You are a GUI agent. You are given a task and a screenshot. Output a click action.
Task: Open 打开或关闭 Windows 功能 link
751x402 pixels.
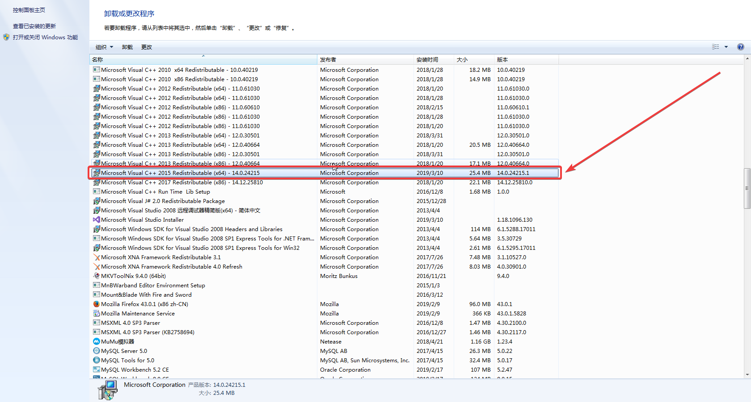tap(45, 37)
